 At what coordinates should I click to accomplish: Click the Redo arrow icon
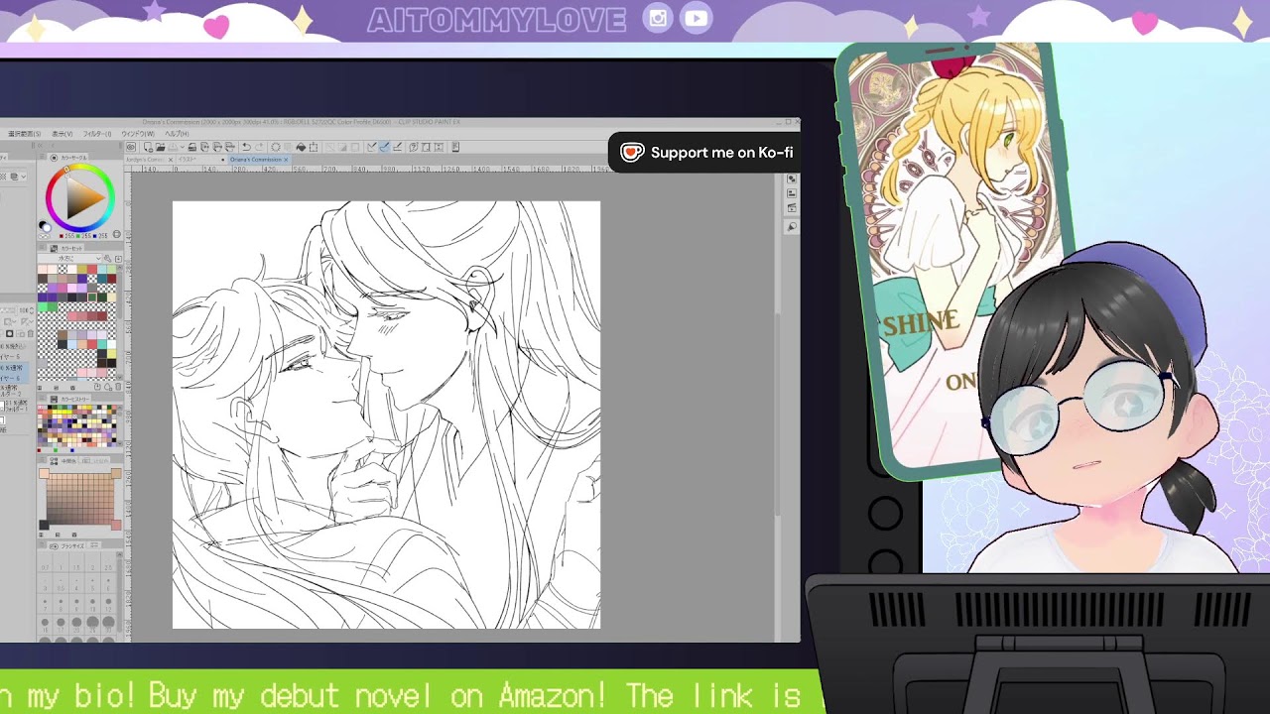click(x=260, y=147)
